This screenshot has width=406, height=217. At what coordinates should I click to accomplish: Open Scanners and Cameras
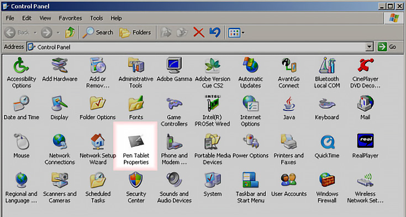60,188
